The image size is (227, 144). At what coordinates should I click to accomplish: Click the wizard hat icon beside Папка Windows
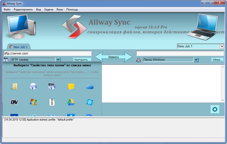click(139, 60)
